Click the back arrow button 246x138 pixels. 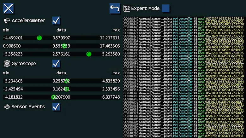pyautogui.click(x=115, y=8)
